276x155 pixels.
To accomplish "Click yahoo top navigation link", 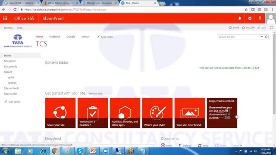I will tap(85, 37).
